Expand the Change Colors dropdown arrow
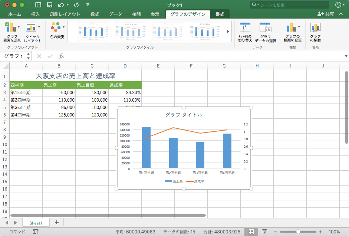 pos(64,27)
